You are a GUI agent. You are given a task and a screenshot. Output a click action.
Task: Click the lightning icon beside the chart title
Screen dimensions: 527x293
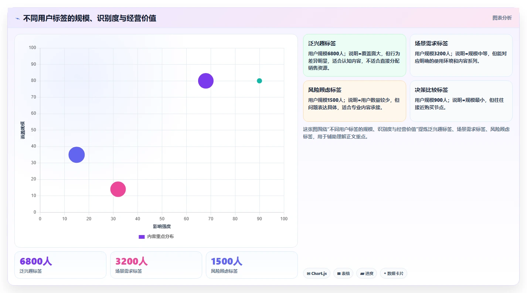point(17,18)
